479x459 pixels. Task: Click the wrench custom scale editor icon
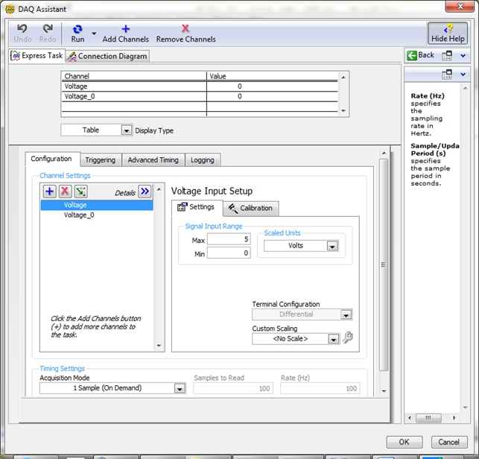coord(348,338)
